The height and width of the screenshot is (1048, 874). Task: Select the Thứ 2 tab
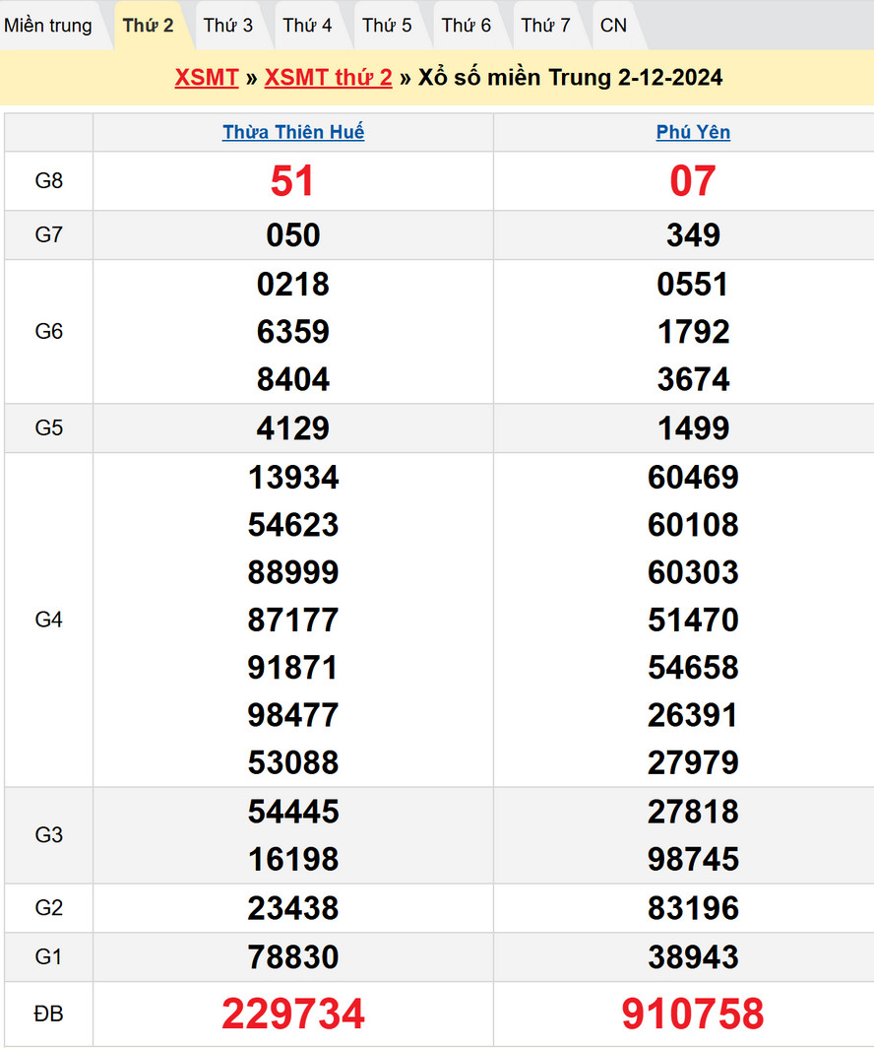tap(149, 26)
